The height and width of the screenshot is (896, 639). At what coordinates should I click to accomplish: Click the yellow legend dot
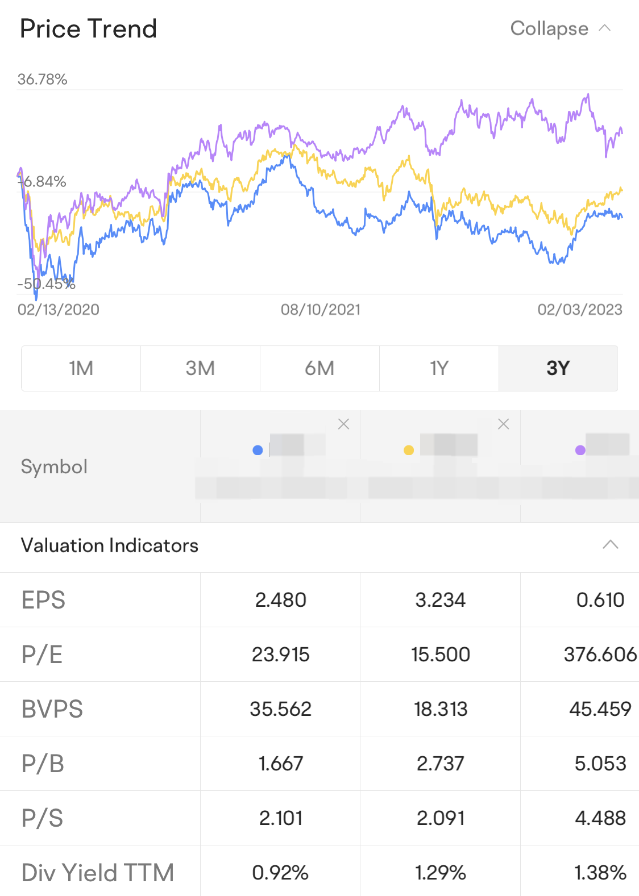coord(409,450)
